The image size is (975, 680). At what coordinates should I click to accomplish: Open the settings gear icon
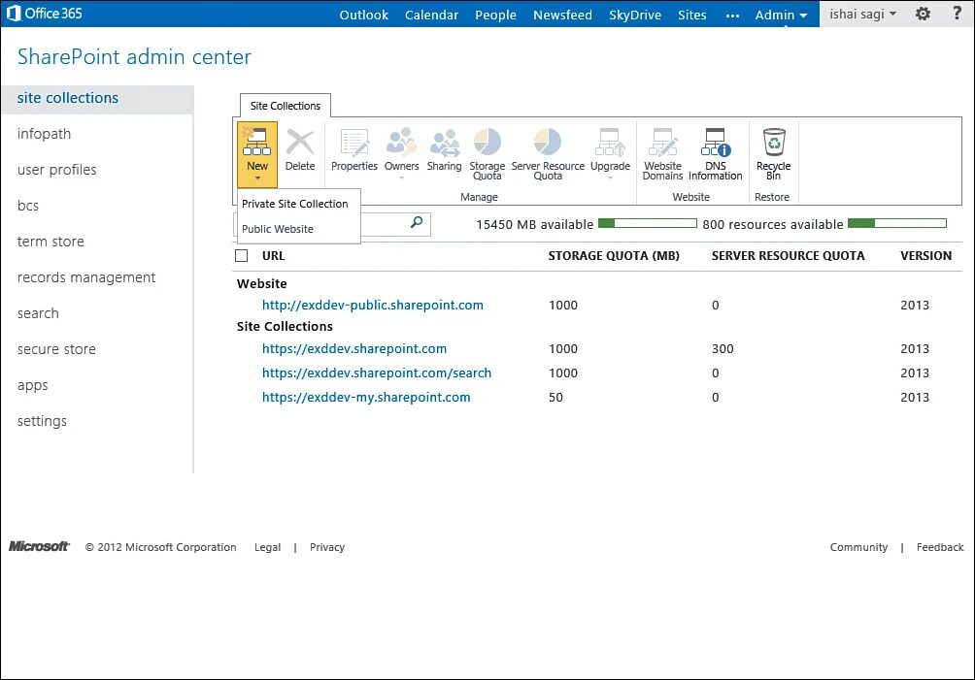coord(923,14)
